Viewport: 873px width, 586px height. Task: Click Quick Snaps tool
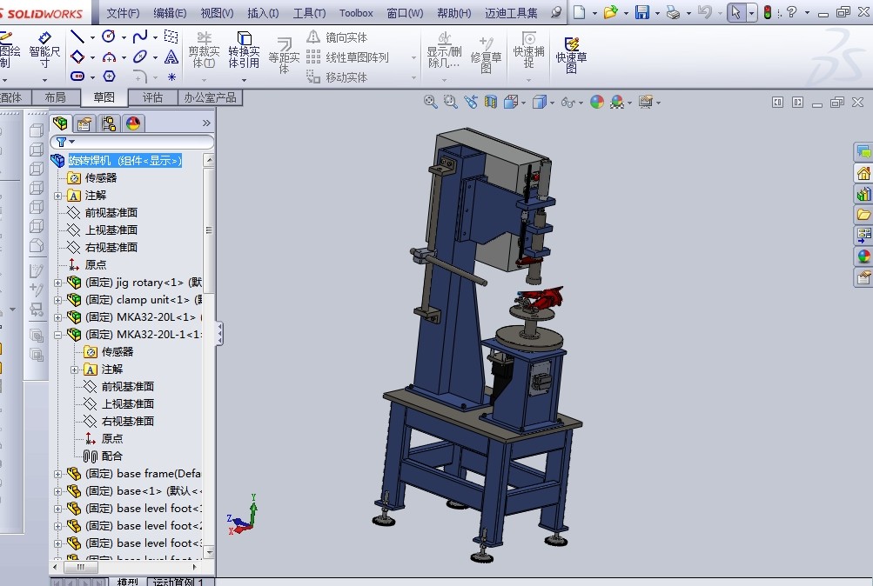coord(528,50)
